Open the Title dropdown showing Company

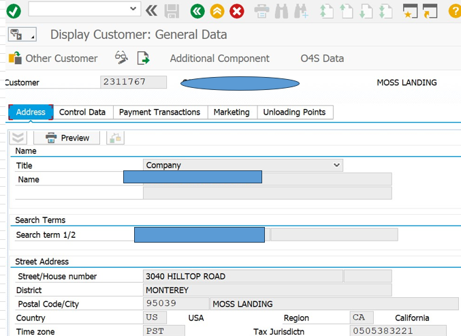click(336, 165)
